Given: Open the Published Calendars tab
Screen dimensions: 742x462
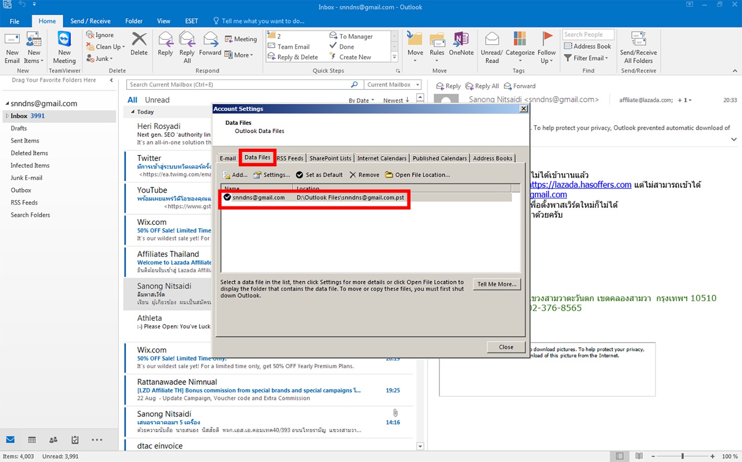Looking at the screenshot, I should (440, 158).
